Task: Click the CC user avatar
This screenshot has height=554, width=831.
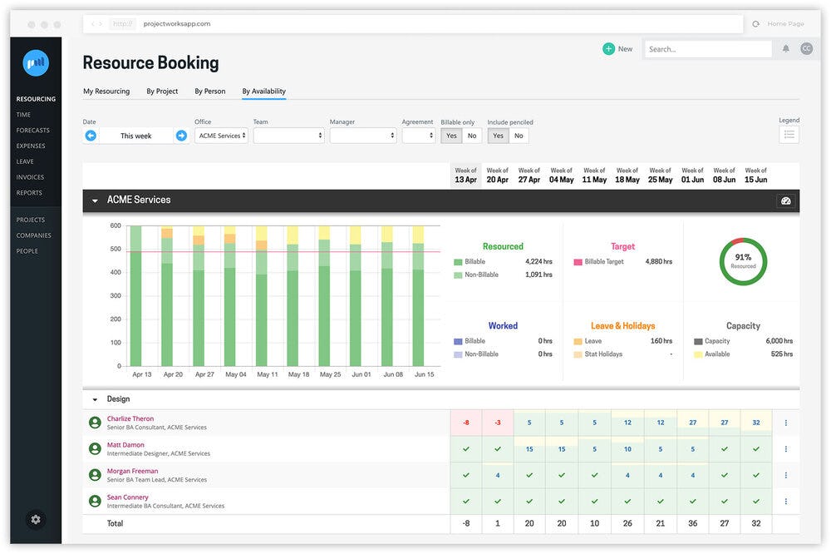Action: pyautogui.click(x=806, y=49)
